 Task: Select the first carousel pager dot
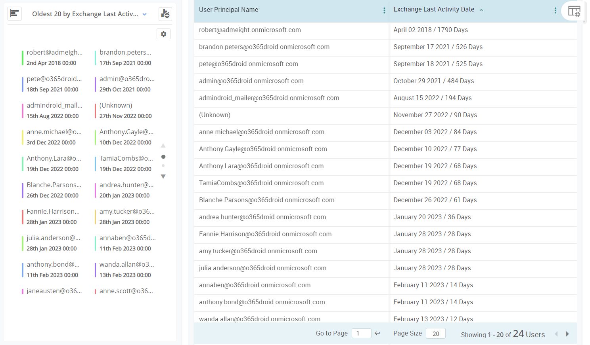[x=163, y=157]
